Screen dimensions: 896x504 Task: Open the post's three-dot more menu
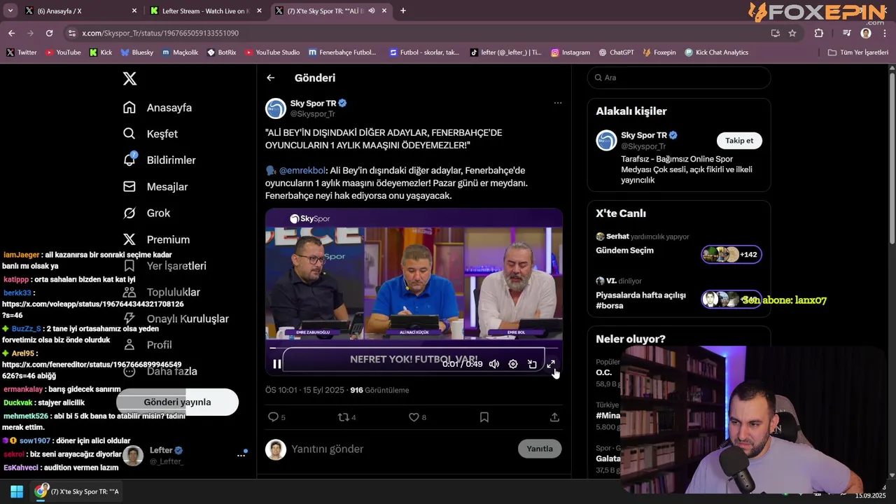pos(558,103)
